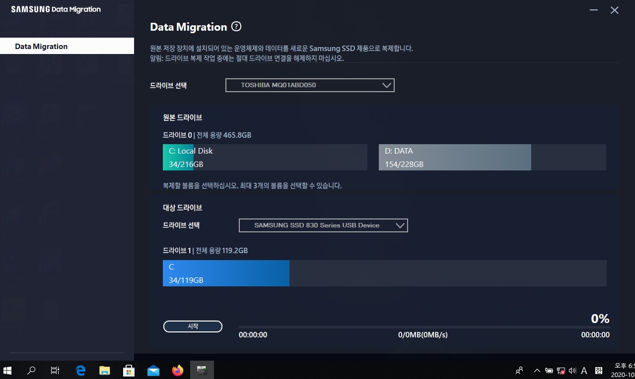The image size is (635, 379).
Task: Launch Microsoft Edge from the taskbar
Action: 80,370
